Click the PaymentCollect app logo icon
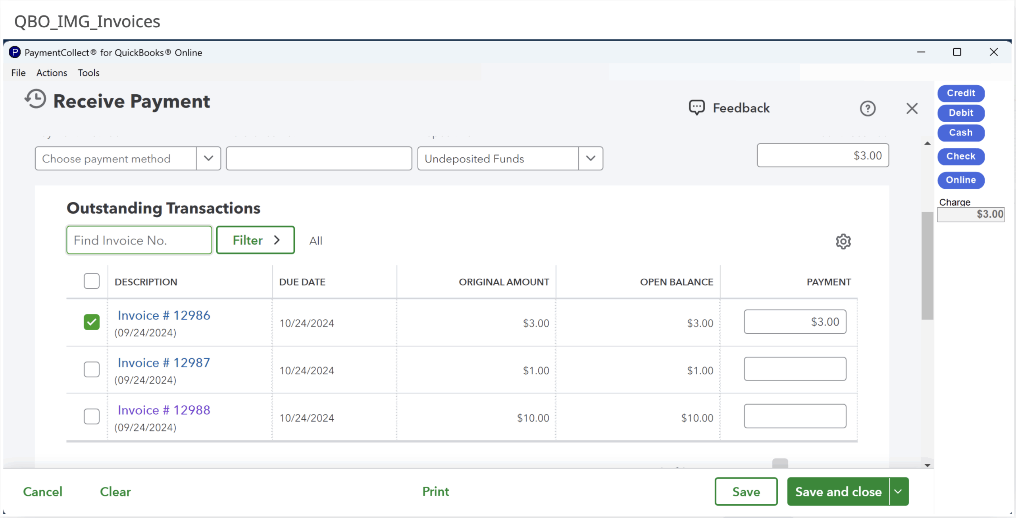 (x=15, y=52)
